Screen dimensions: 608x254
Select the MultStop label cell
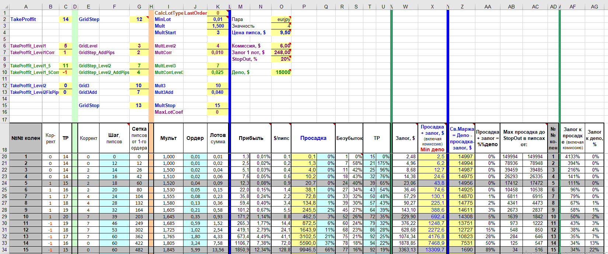click(168, 105)
